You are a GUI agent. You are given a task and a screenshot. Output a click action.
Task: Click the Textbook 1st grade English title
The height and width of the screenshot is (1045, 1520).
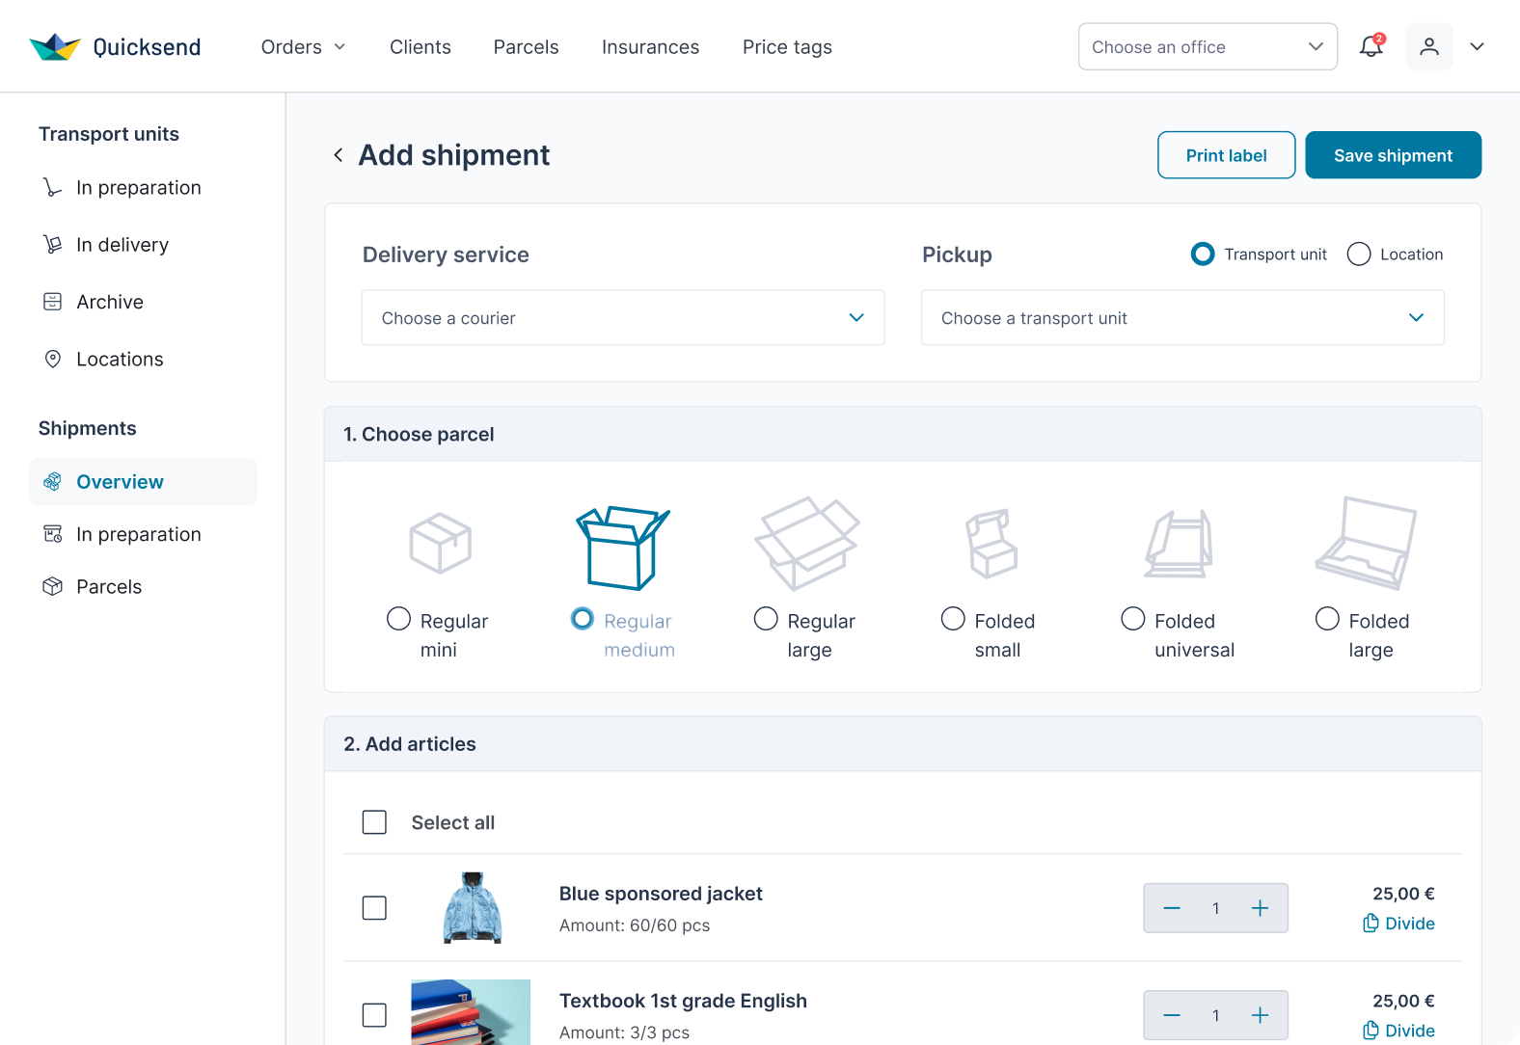coord(683,1001)
